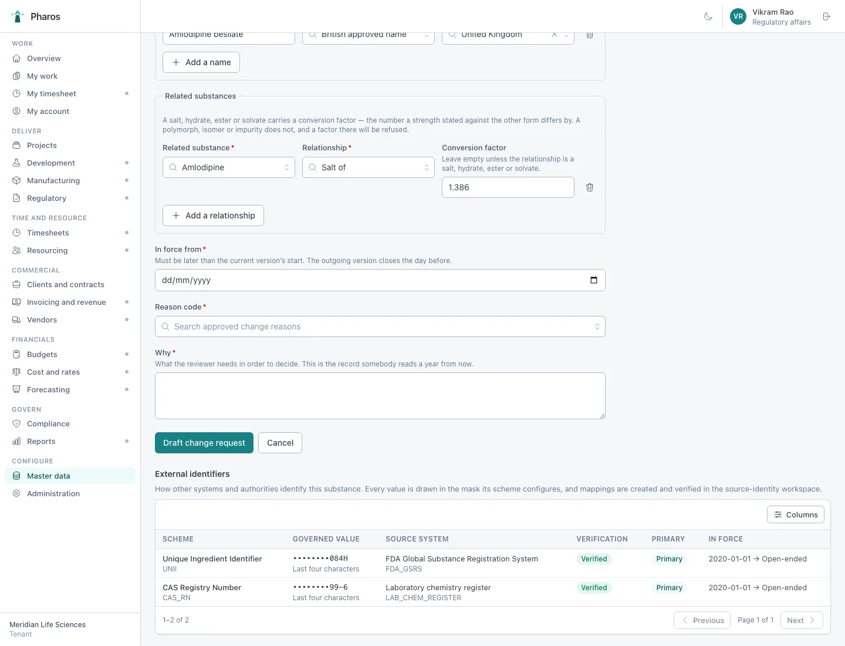The width and height of the screenshot is (845, 646).
Task: Open Cost and rates
Action: [x=70, y=372]
